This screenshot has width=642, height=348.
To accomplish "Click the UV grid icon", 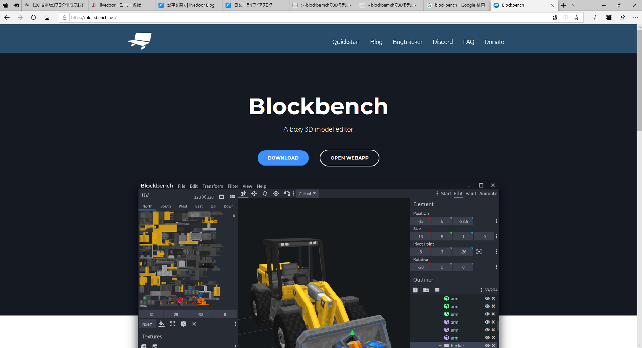I will click(232, 197).
